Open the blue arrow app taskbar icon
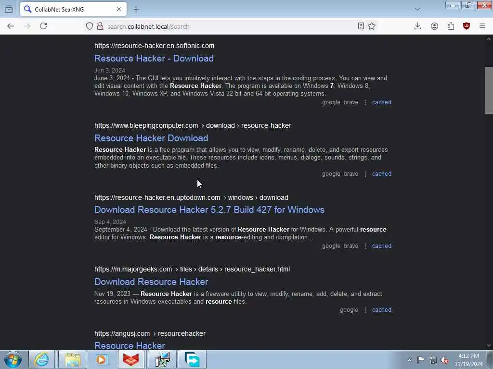The width and height of the screenshot is (493, 369). coord(192,359)
